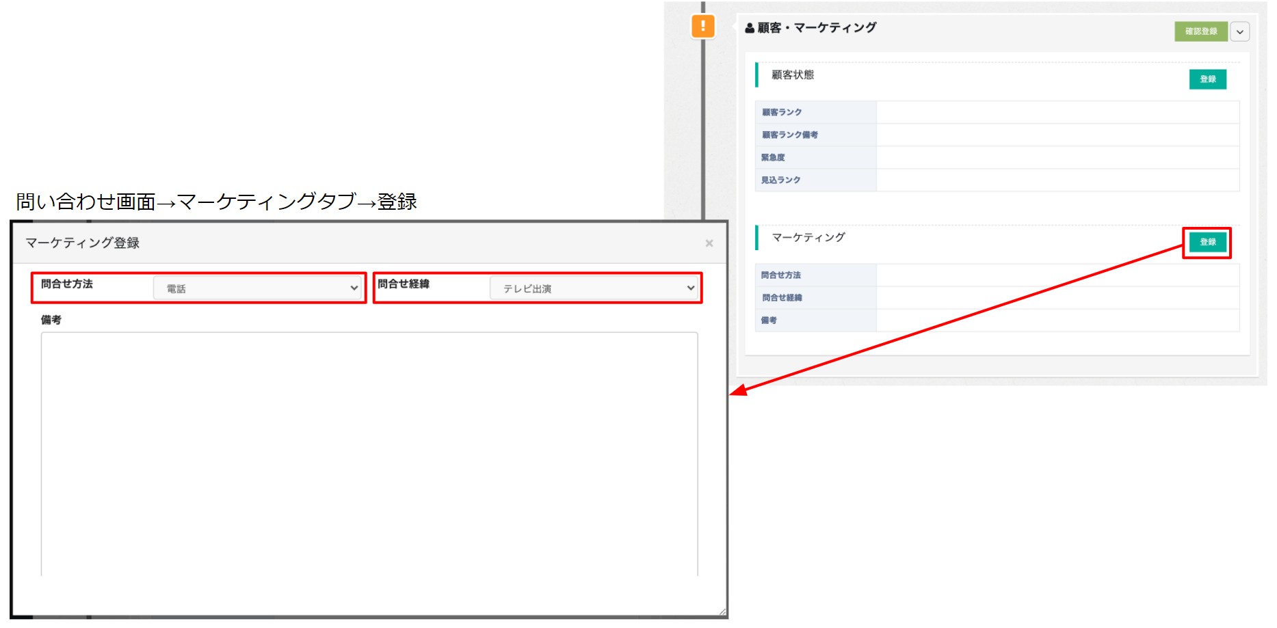Click the 問合せ経緯 row in right panel
Viewport: 1277px width, 628px height.
782,298
